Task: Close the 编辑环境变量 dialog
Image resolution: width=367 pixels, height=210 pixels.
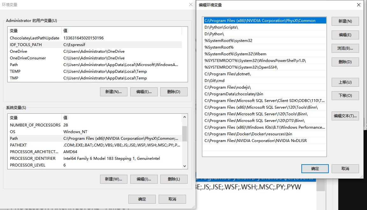Action: coord(359,5)
